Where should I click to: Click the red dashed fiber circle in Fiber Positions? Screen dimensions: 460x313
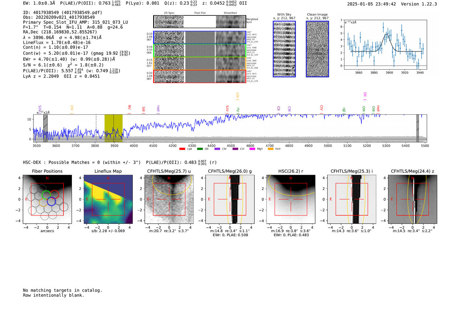tap(54, 194)
